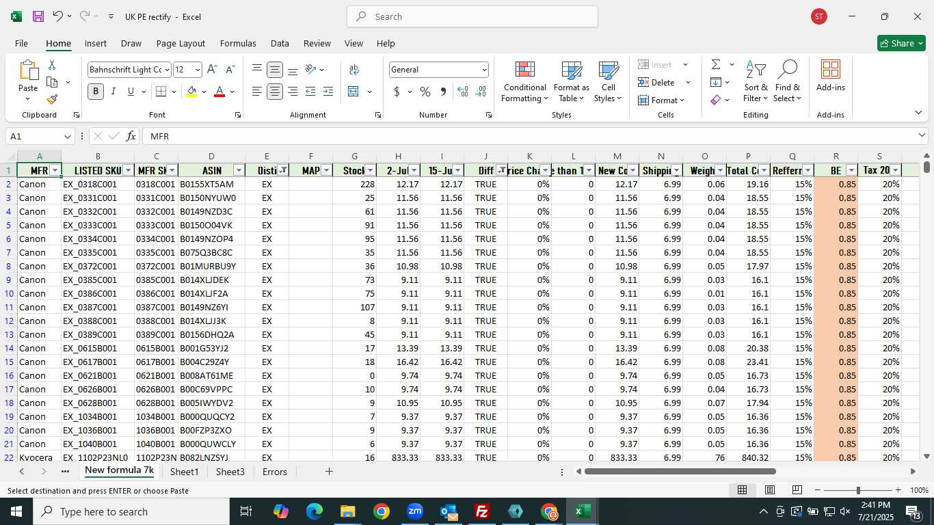Apply Comma Style formatting
934x525 pixels.
click(x=443, y=92)
